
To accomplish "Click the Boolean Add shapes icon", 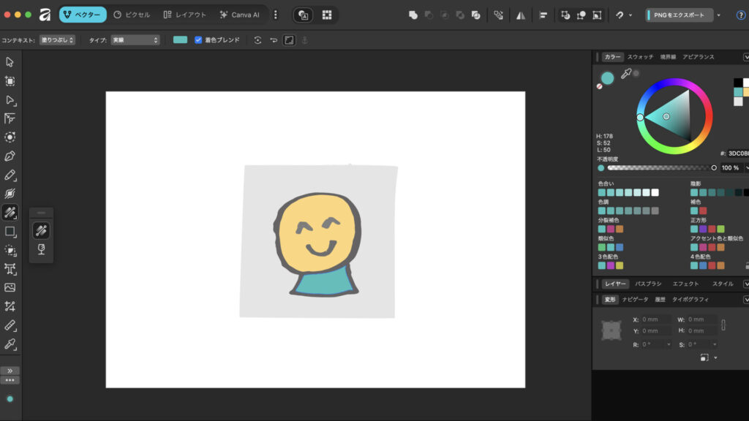I will (413, 15).
